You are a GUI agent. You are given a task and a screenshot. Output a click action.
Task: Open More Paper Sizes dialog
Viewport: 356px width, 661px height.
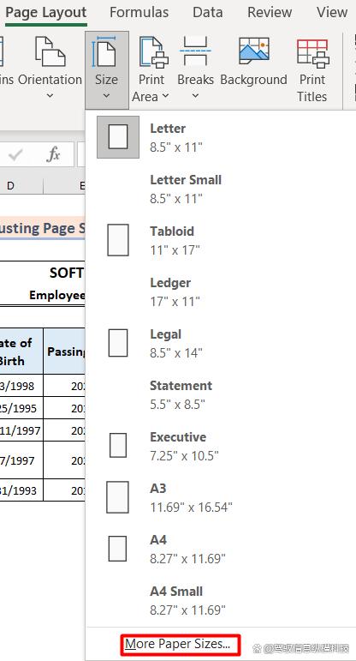[181, 644]
